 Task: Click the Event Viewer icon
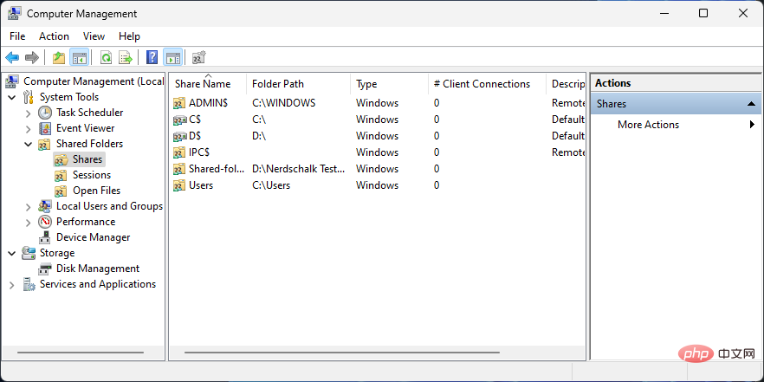(x=45, y=128)
